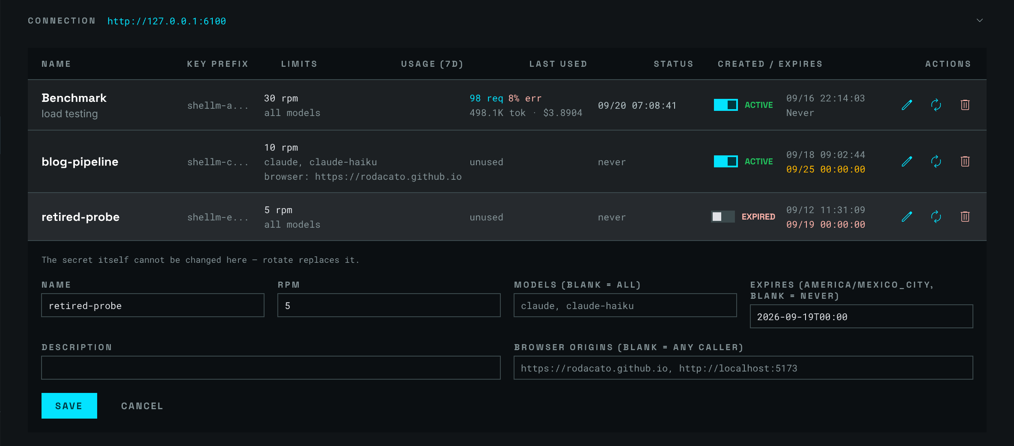Click the shellm-c... key prefix
The width and height of the screenshot is (1014, 446).
218,162
